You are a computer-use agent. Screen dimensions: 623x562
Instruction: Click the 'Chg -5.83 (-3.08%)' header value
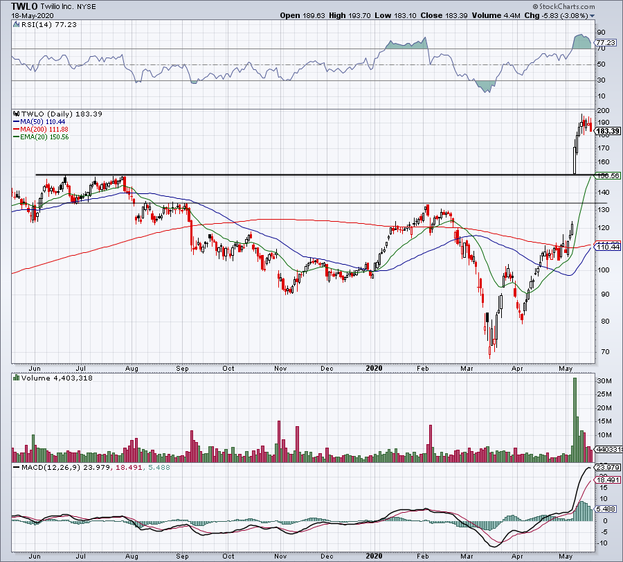(x=557, y=15)
